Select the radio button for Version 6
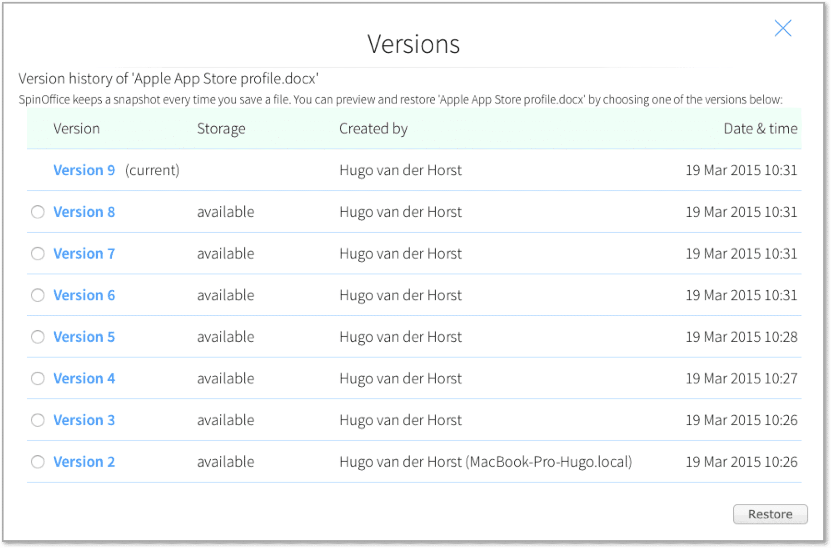The height and width of the screenshot is (548, 831). click(x=38, y=295)
